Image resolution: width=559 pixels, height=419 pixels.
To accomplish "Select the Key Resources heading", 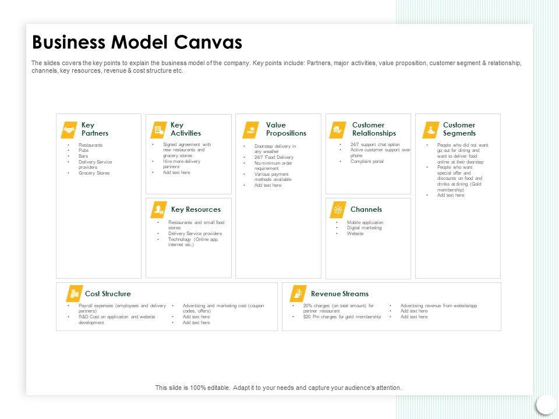I will 196,210.
